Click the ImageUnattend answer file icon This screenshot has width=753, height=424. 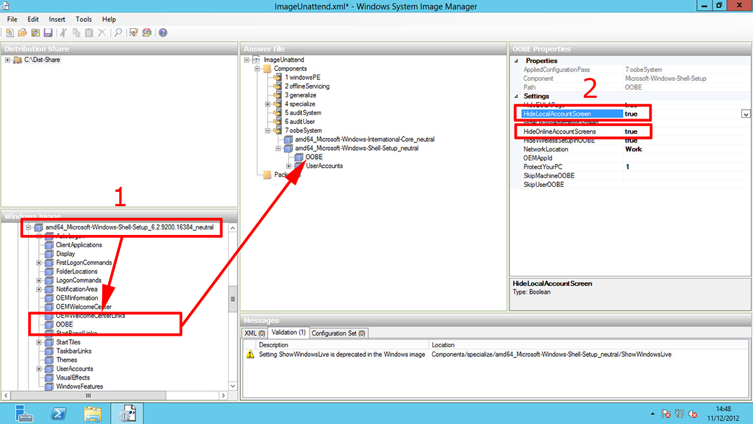[x=257, y=60]
